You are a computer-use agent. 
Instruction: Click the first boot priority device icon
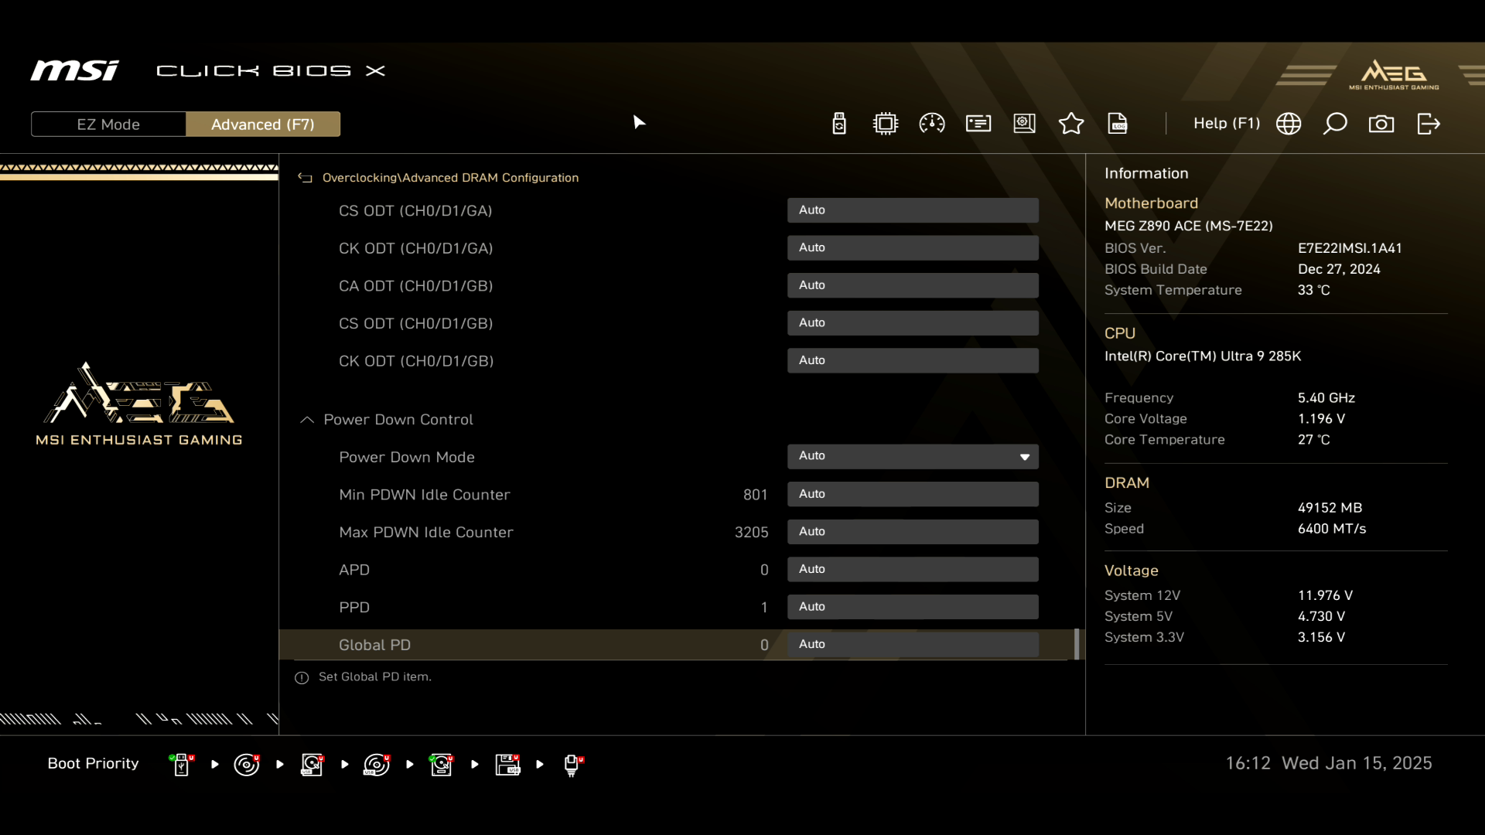click(182, 765)
